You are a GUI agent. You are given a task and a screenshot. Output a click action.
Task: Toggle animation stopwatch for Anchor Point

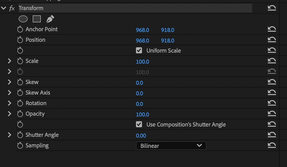(x=20, y=30)
